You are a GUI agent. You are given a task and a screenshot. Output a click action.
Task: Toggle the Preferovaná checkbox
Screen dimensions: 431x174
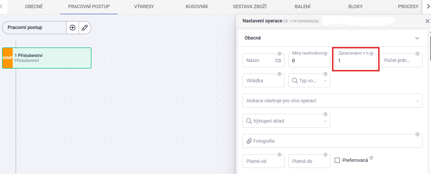337,160
